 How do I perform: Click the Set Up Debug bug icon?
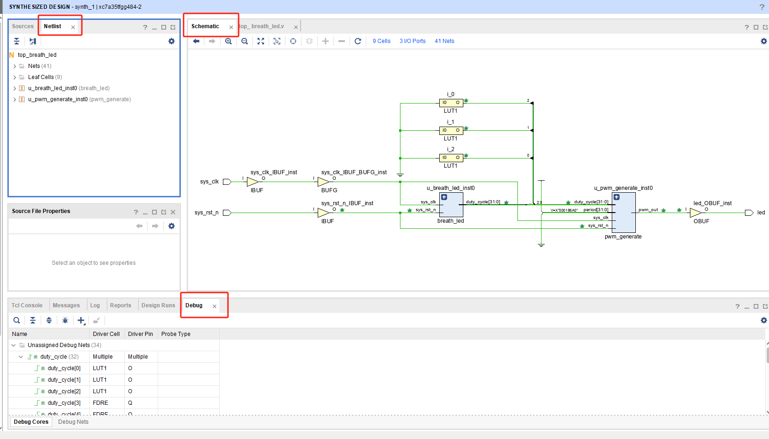tap(65, 320)
